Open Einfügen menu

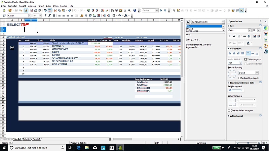point(32,6)
